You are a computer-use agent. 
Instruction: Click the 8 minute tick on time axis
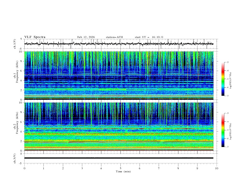(178, 168)
